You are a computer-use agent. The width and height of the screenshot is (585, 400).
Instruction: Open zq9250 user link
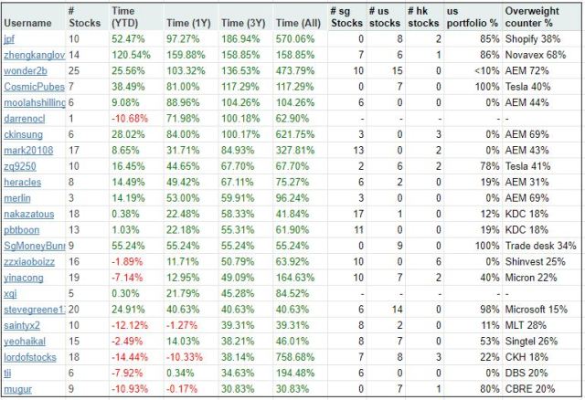21,165
